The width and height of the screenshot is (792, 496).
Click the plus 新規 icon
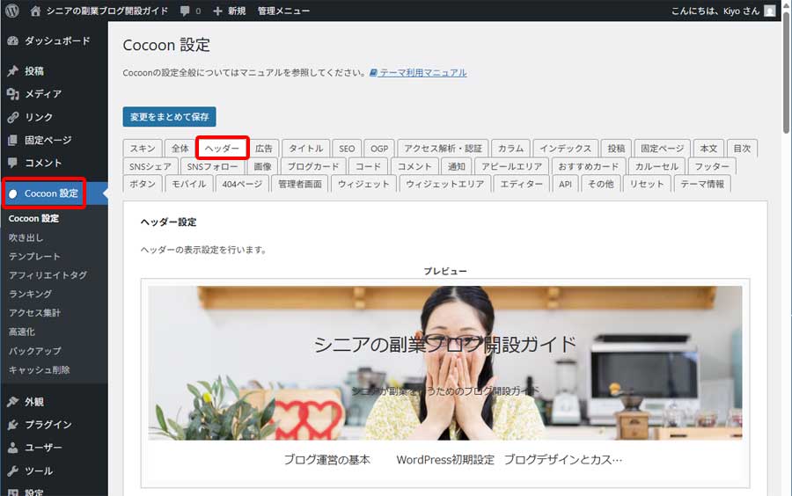point(217,11)
